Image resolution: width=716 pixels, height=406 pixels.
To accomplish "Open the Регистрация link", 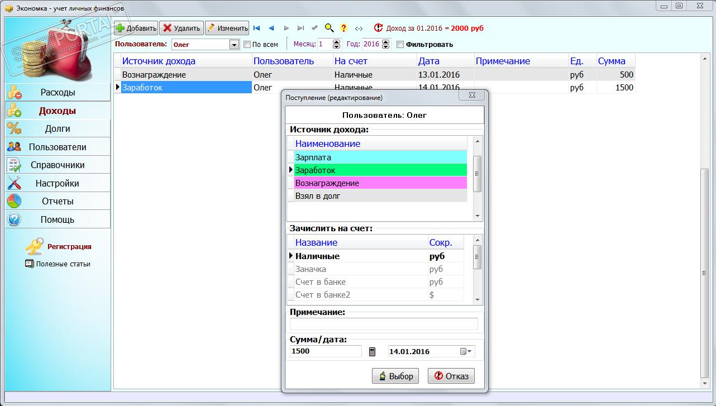I will click(69, 246).
